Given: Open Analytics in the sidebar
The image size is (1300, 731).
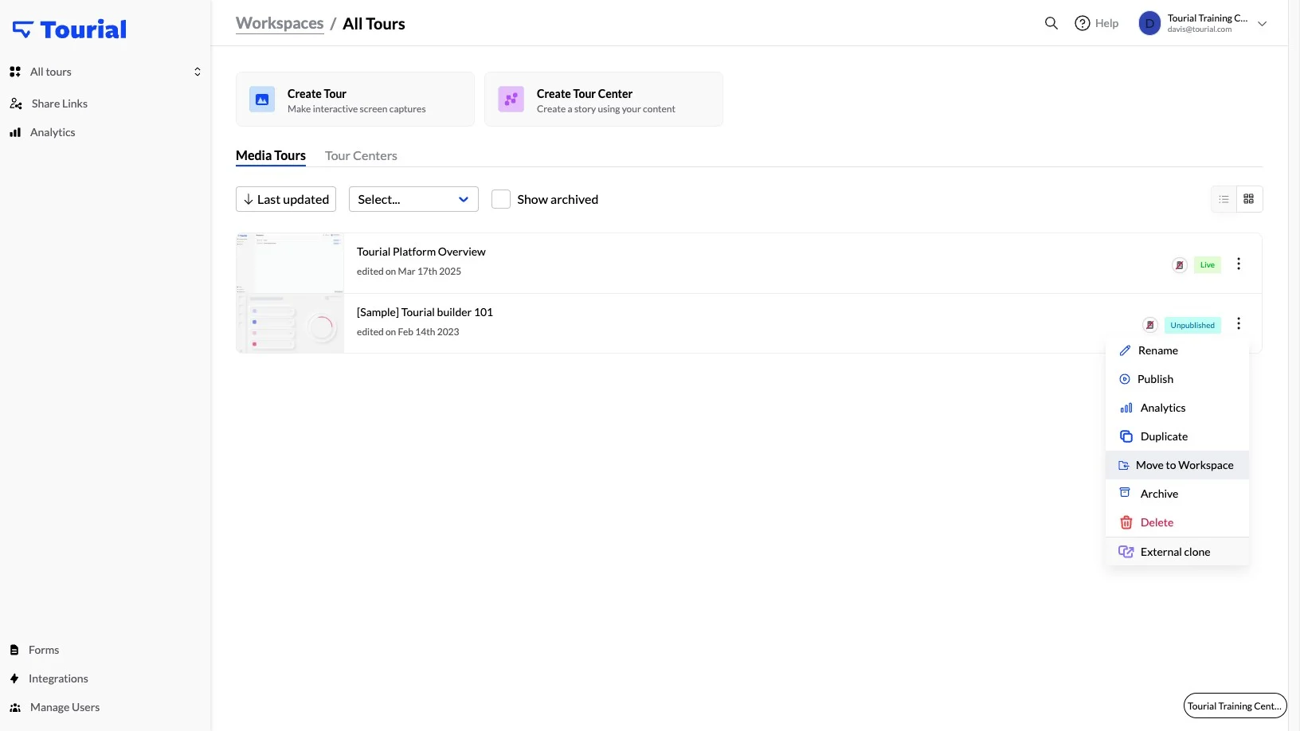Looking at the screenshot, I should click(x=53, y=132).
